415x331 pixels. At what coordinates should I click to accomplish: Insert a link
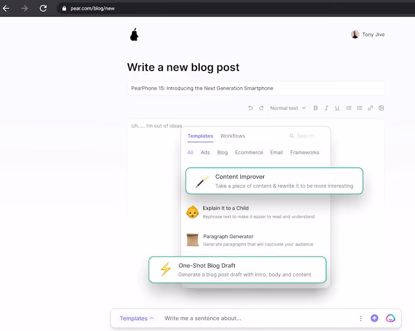(370, 108)
